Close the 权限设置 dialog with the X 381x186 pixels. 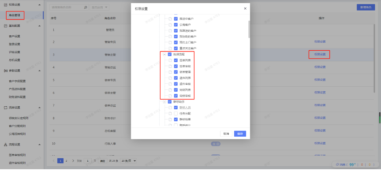[x=245, y=8]
